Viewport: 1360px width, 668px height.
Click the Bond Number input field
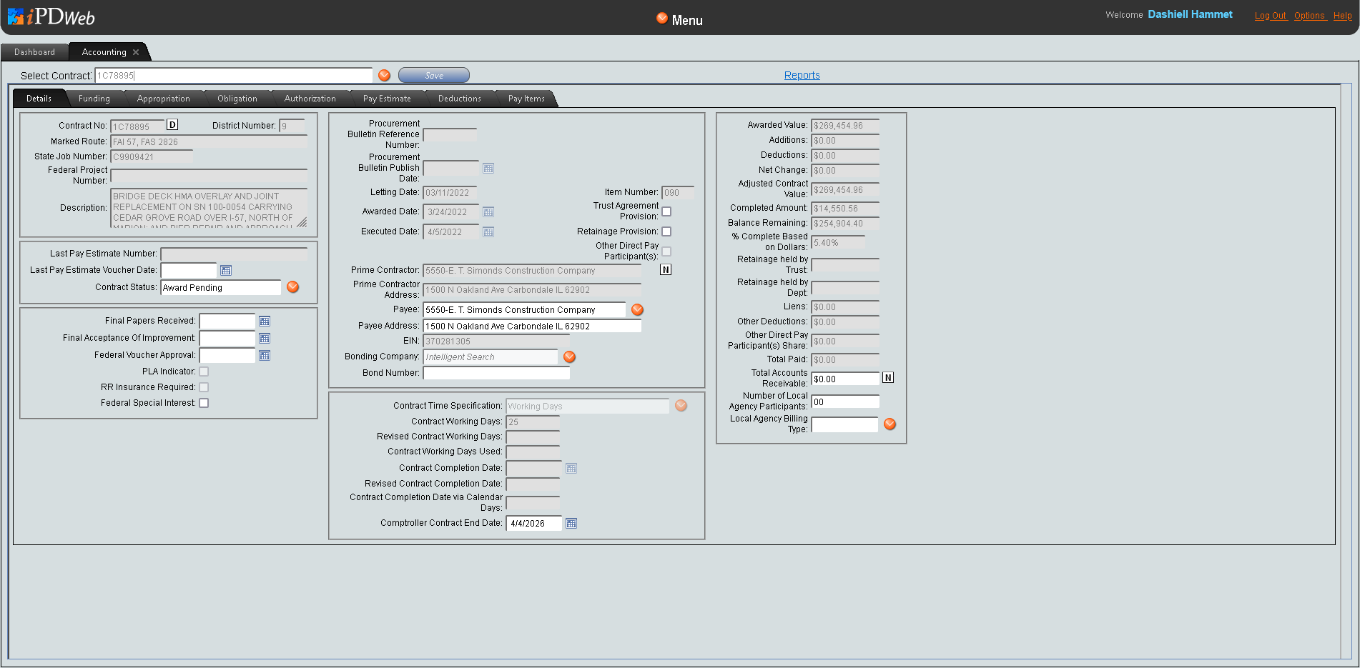(x=496, y=373)
